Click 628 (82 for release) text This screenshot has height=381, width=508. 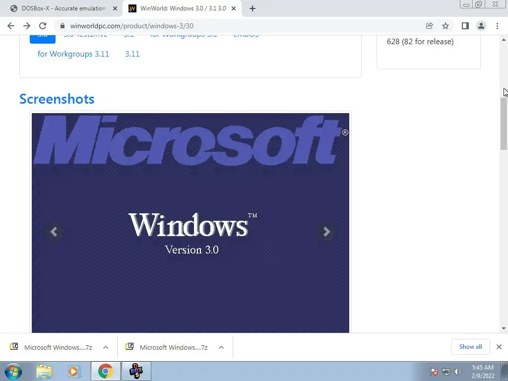(420, 42)
